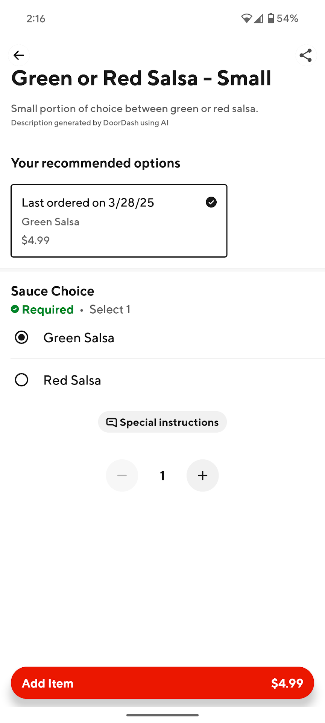Tap the quantity number 1
325x723 pixels.
pyautogui.click(x=162, y=476)
